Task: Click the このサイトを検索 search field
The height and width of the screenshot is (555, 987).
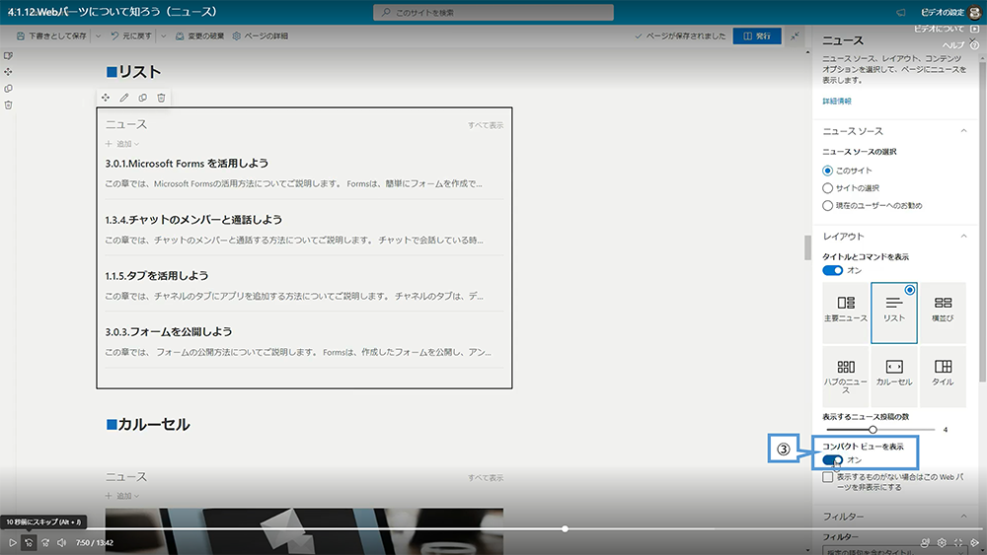Action: coord(493,12)
